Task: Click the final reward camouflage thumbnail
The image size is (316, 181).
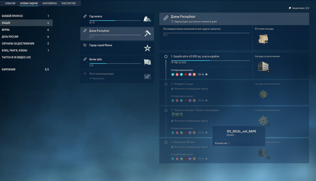Action: click(x=263, y=39)
